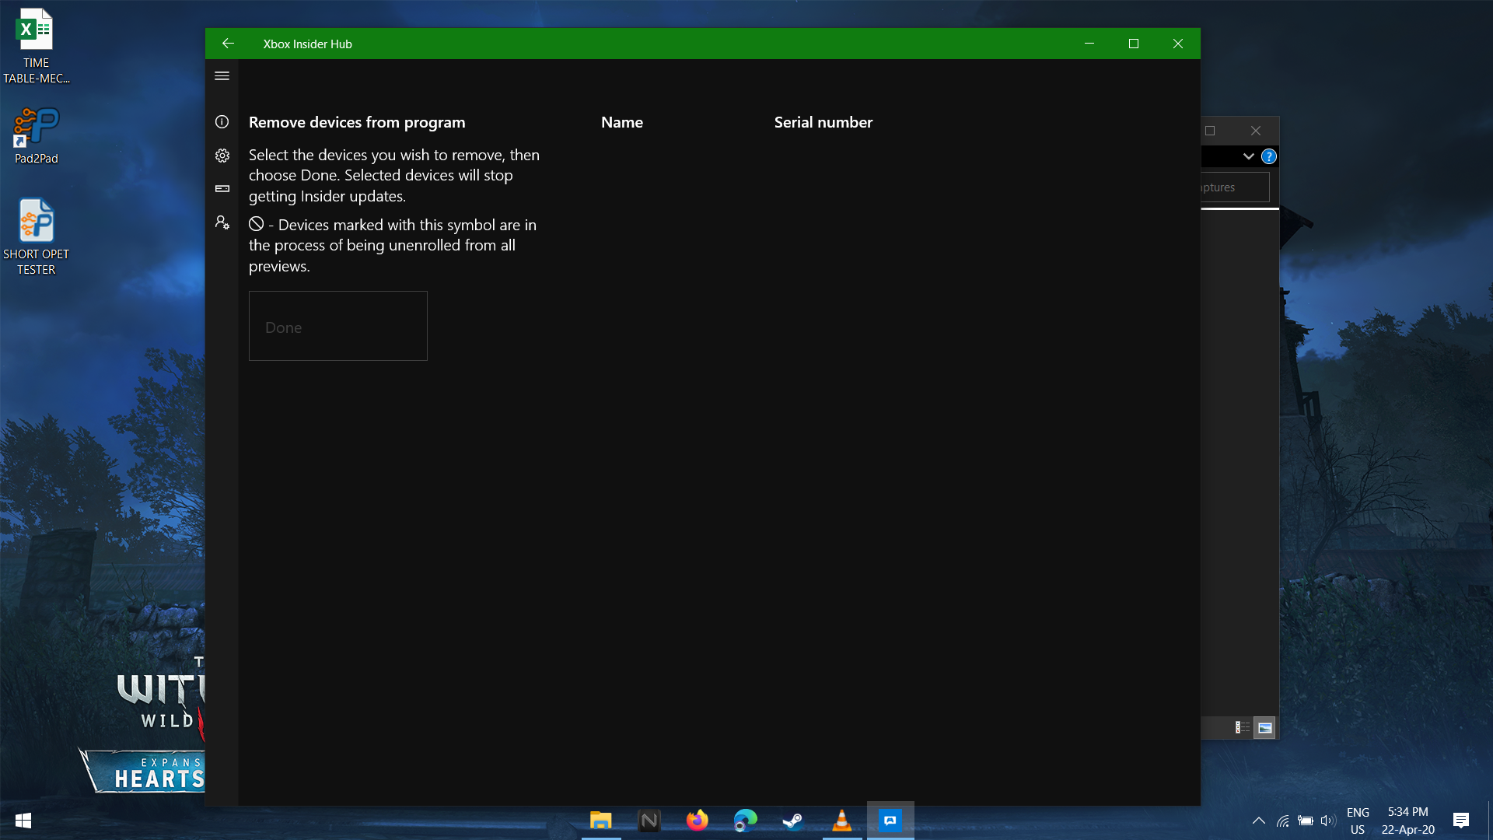Switch background window to details view
Image resolution: width=1493 pixels, height=840 pixels.
click(1243, 727)
